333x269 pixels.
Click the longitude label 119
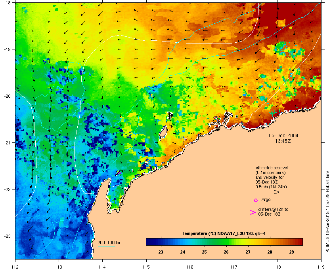pyautogui.click(x=321, y=267)
